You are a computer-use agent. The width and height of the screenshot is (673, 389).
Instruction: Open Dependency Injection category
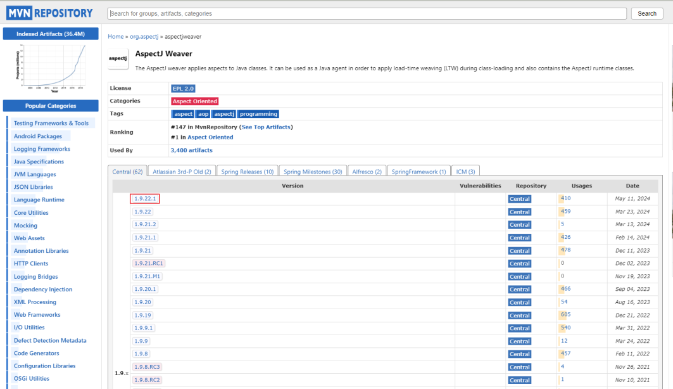(x=43, y=290)
